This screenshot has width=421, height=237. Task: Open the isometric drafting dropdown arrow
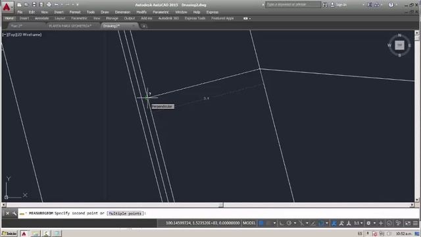[x=307, y=223]
